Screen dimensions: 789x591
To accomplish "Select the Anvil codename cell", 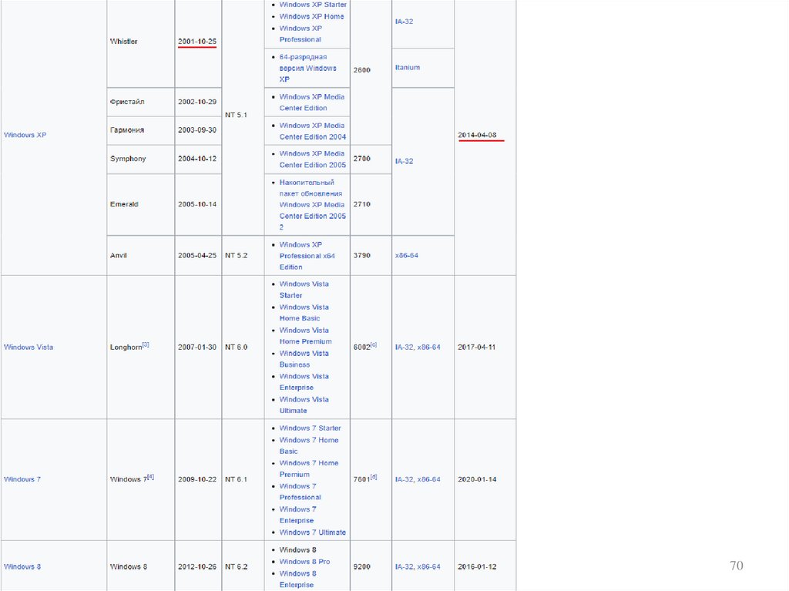I will click(x=140, y=255).
